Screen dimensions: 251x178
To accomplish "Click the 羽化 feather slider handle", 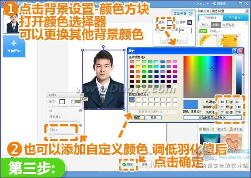I will point(52,134).
